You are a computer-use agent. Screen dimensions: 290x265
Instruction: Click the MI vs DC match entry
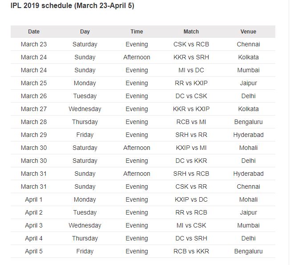coord(191,70)
